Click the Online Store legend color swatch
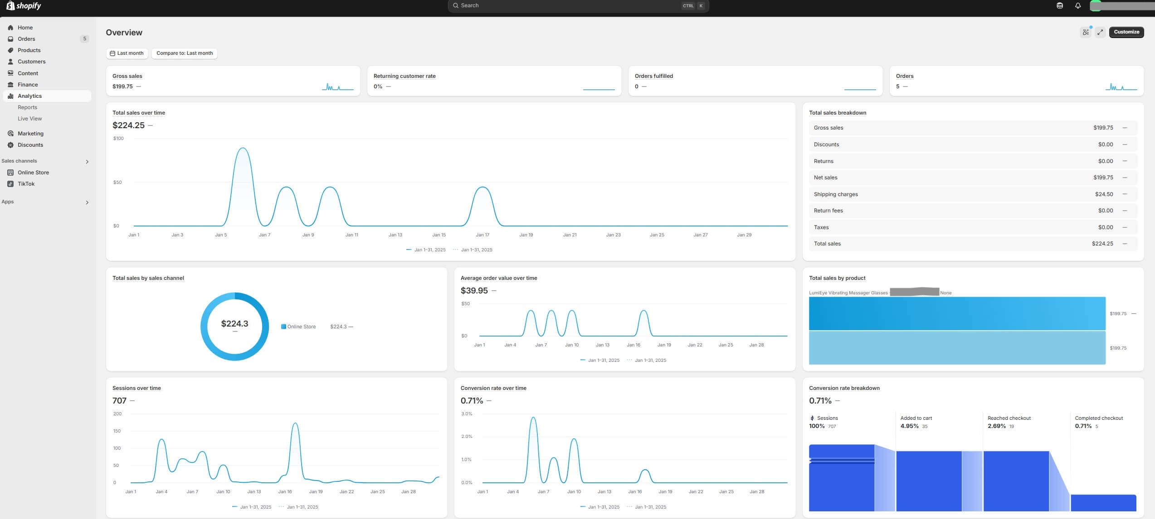 coord(283,327)
